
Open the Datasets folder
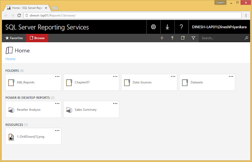[207, 82]
